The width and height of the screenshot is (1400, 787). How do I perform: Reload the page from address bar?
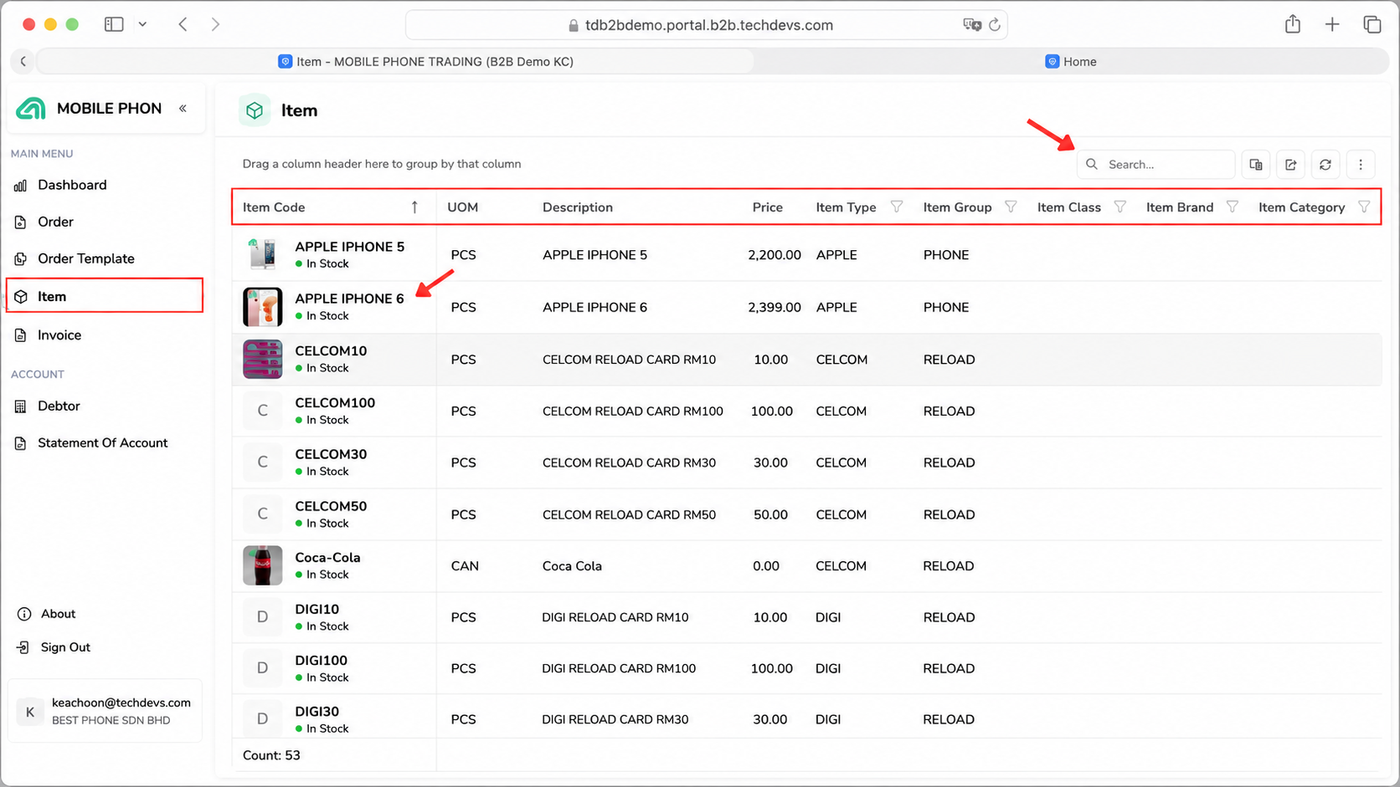point(995,25)
